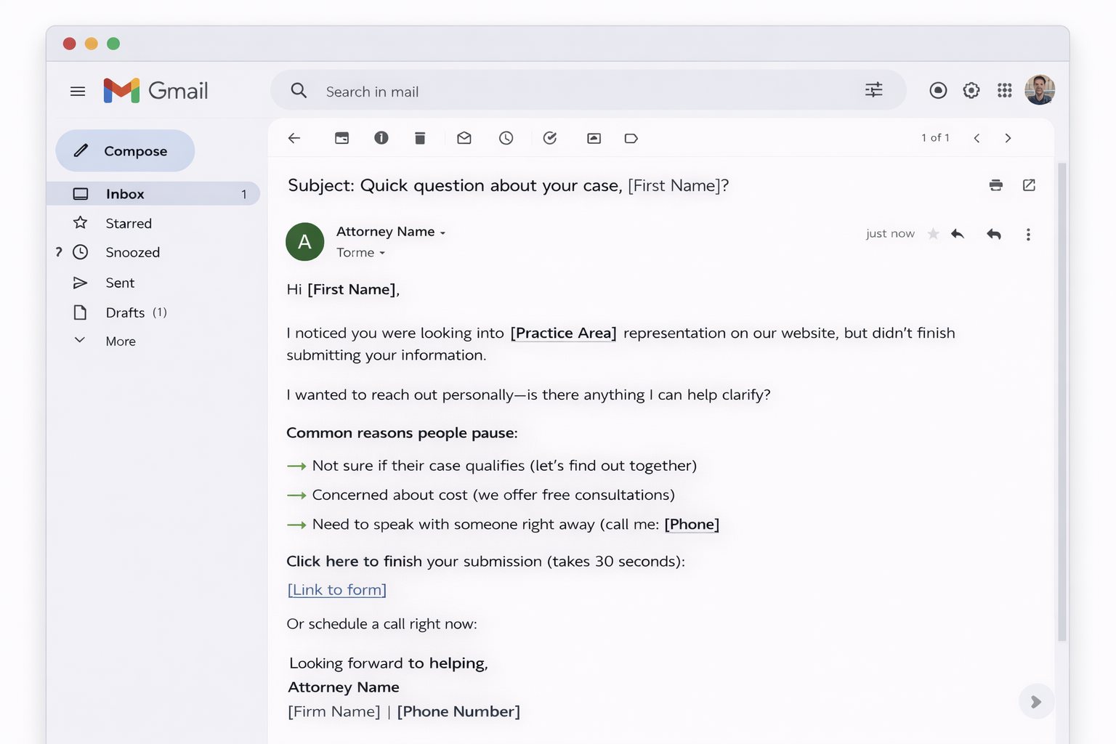Delete the email with trash icon

pos(420,138)
